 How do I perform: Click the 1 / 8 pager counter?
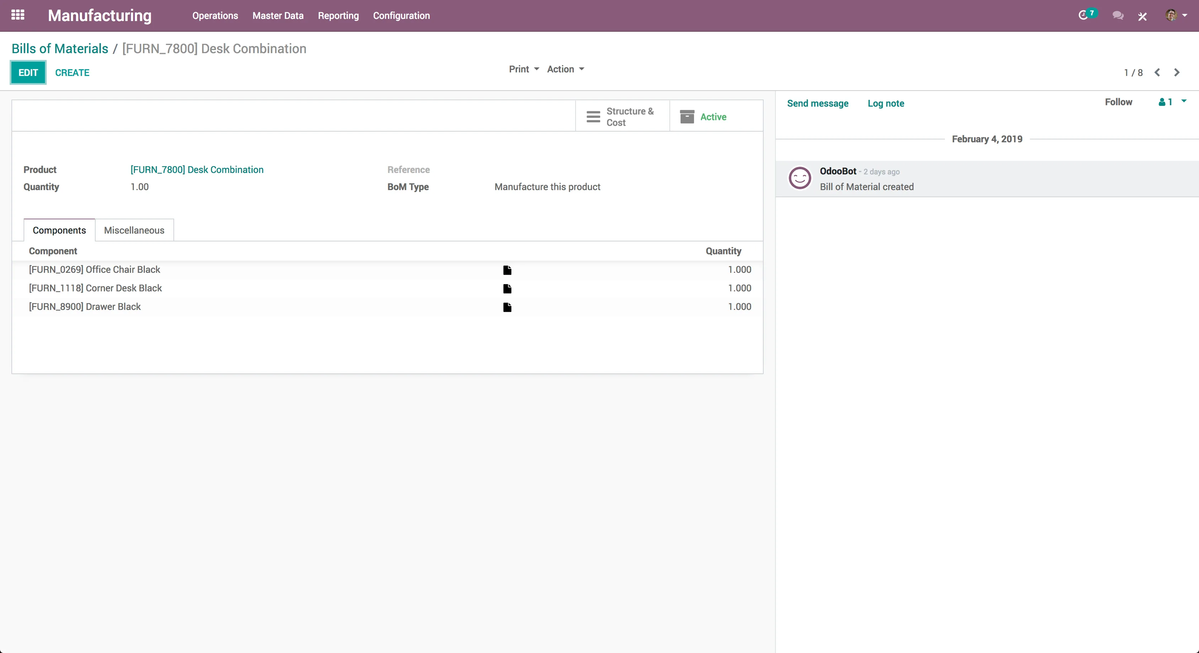(x=1133, y=72)
